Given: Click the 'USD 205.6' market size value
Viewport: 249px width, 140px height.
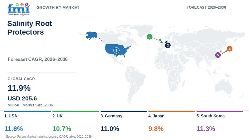Looking at the screenshot, I should [22, 98].
